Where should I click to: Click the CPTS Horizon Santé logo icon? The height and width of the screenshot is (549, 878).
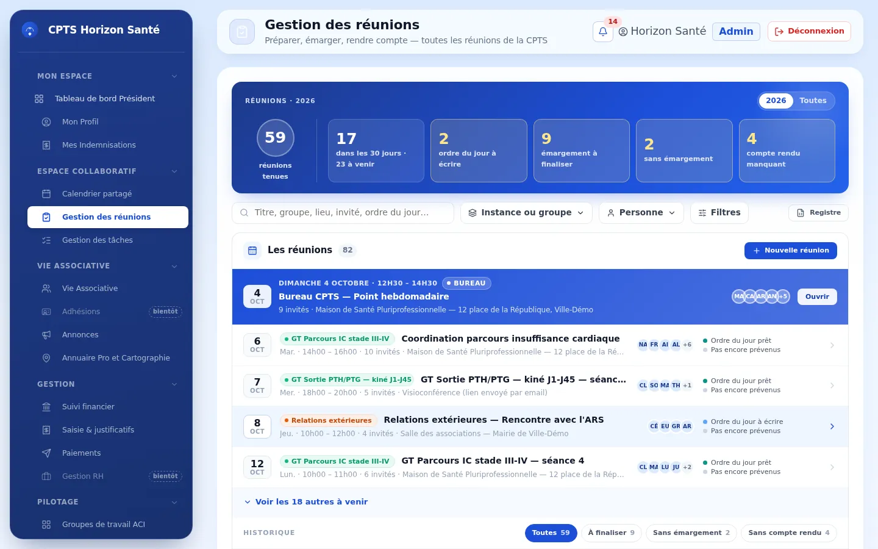point(29,30)
